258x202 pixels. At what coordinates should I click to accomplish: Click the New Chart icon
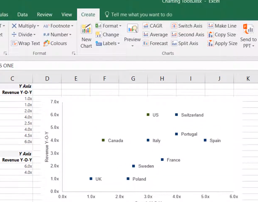(86, 29)
